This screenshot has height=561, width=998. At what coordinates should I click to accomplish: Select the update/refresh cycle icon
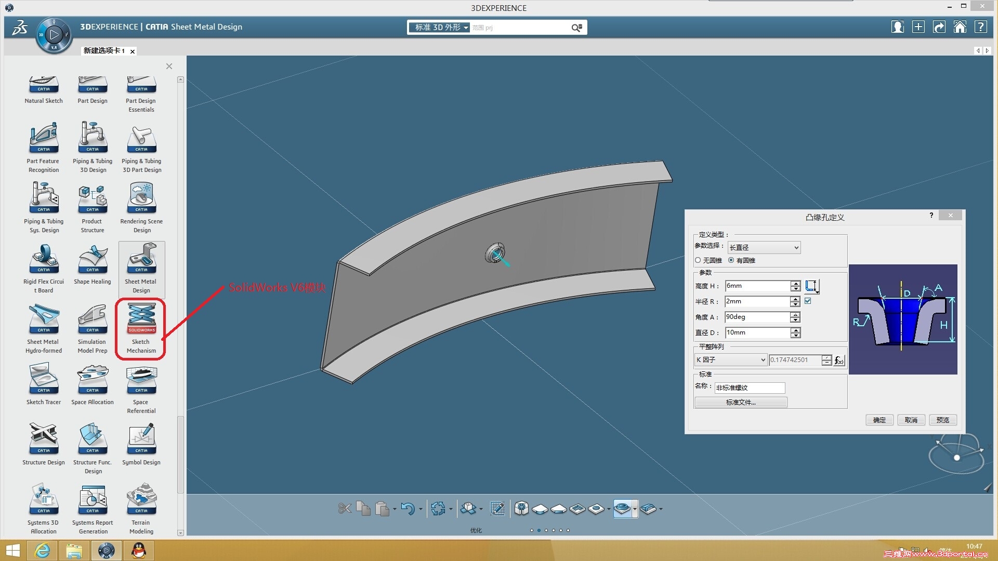pyautogui.click(x=438, y=509)
